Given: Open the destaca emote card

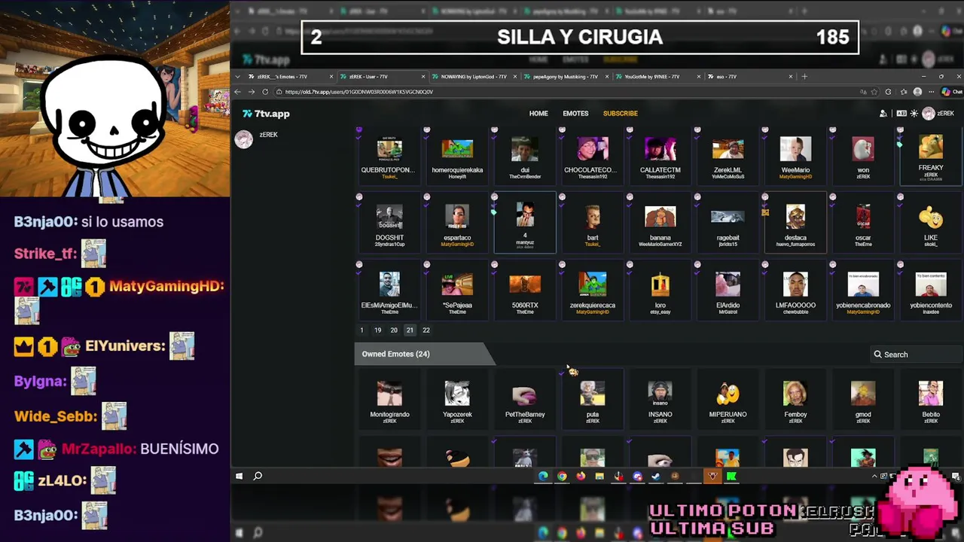Looking at the screenshot, I should [x=795, y=222].
